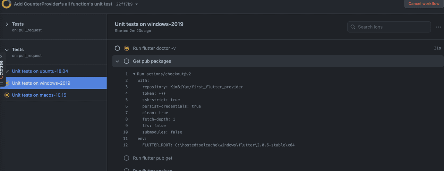This screenshot has height=171, width=444.
Task: Collapse the Get pub packages step chevron
Action: point(117,61)
